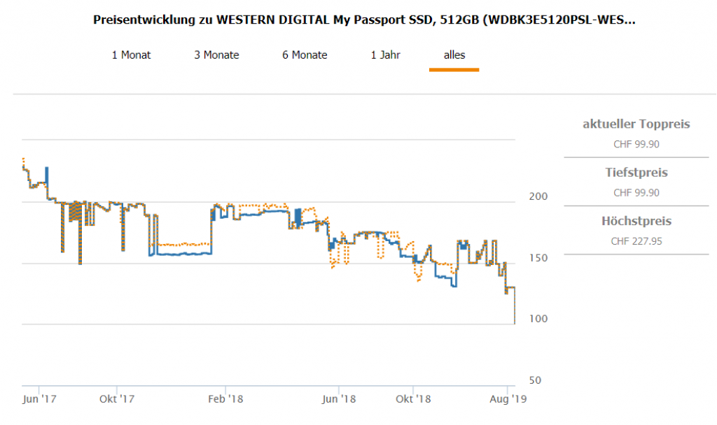Click the Preisentwicklung chart title

[364, 20]
